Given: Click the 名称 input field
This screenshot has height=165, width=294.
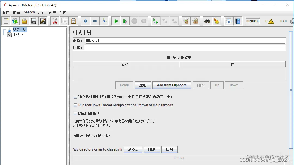Looking at the screenshot, I should (x=185, y=41).
